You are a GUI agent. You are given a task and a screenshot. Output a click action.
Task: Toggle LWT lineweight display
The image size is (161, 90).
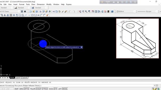60,89
